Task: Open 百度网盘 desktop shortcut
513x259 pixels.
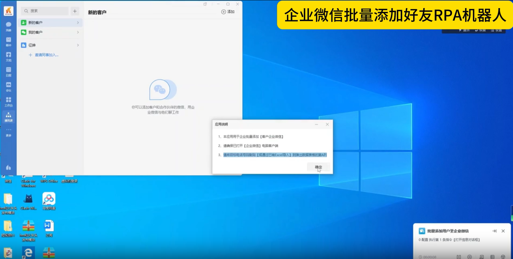Action: (49, 201)
